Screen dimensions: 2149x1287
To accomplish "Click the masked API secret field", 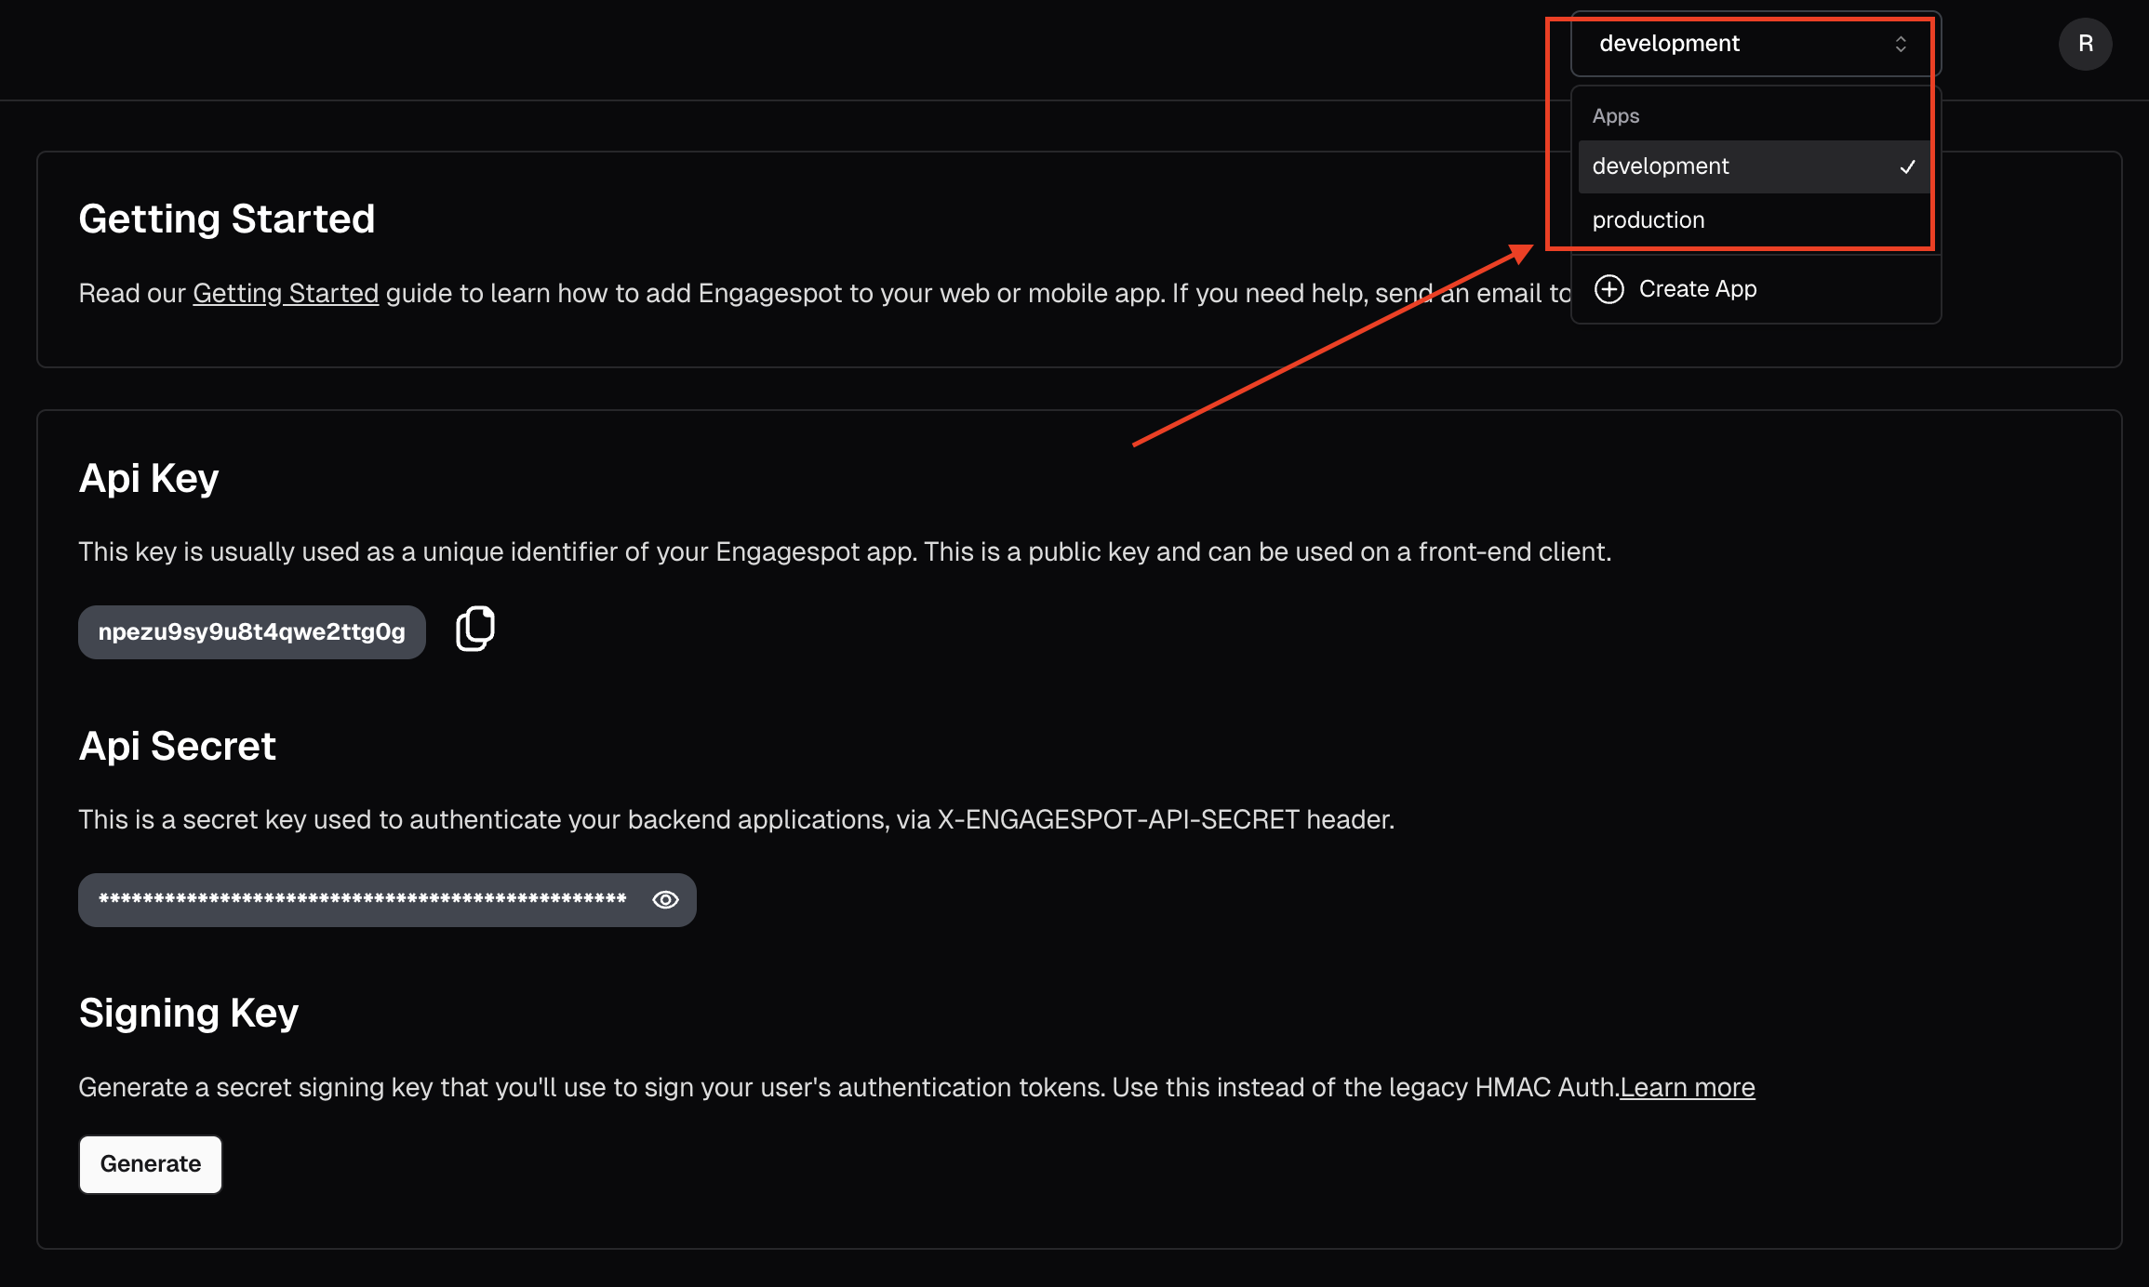I will 387,900.
